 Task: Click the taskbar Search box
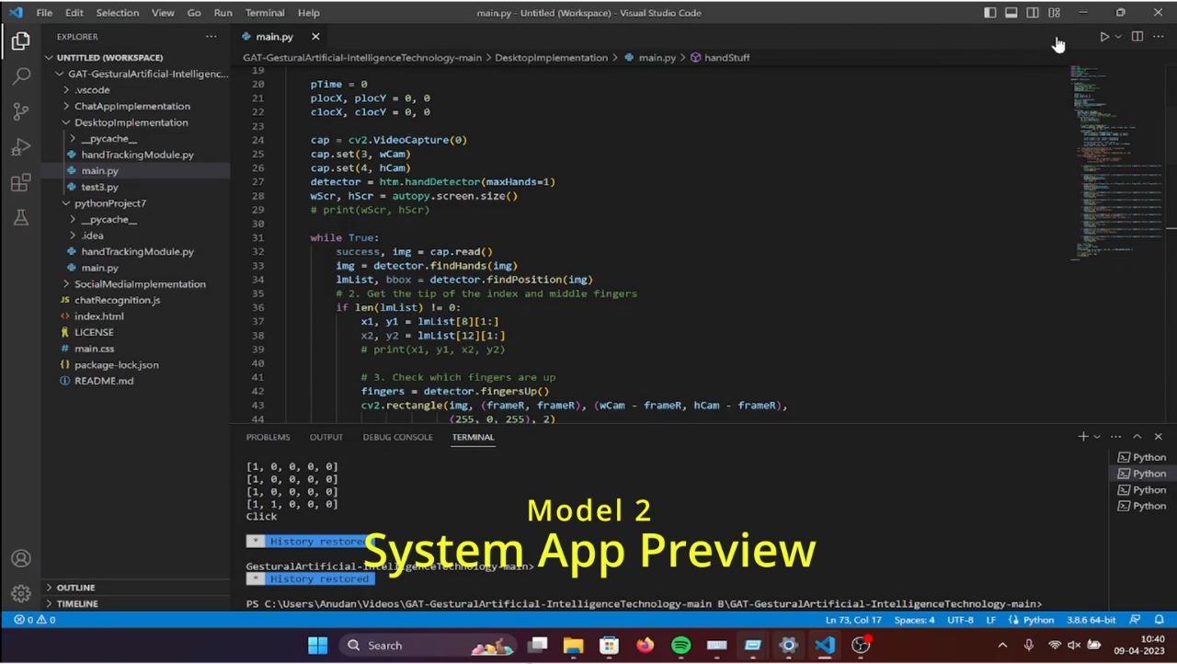[429, 646]
